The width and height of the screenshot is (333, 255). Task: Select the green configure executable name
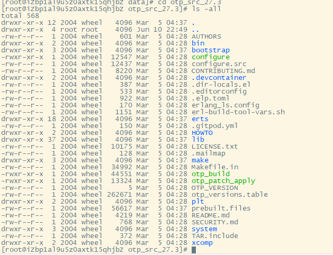coord(211,57)
